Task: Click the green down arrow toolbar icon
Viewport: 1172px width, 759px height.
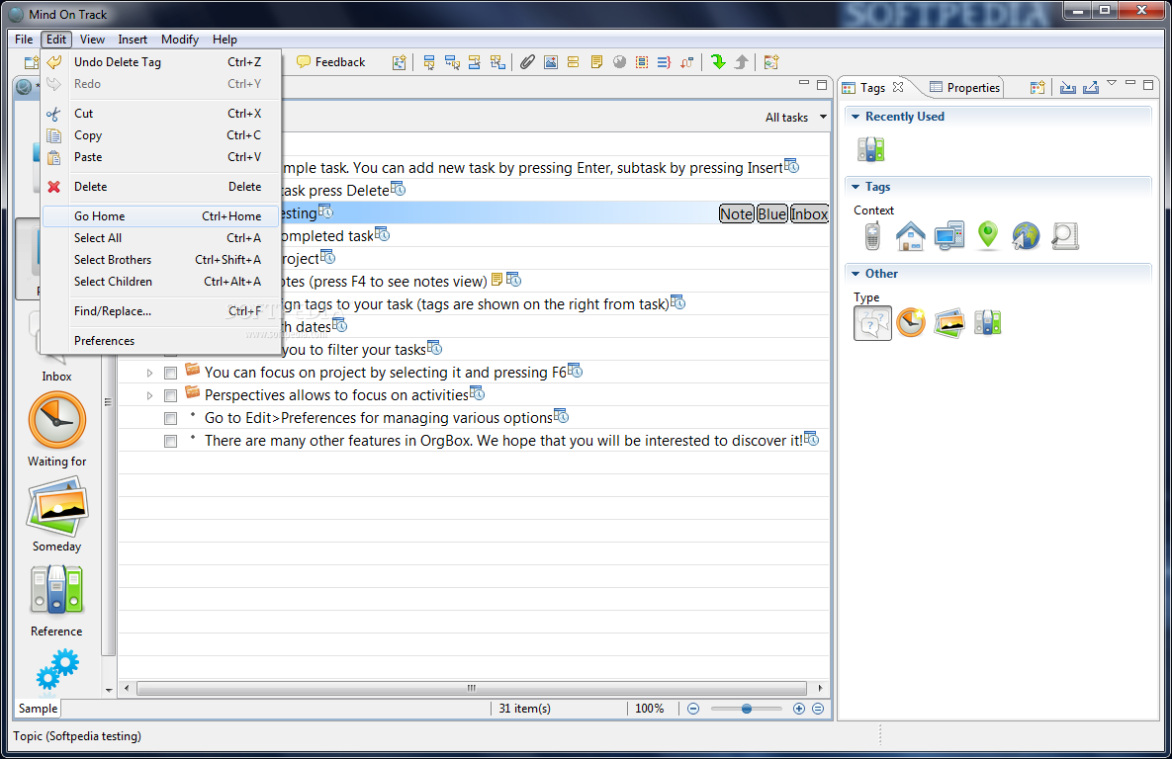Action: 718,62
